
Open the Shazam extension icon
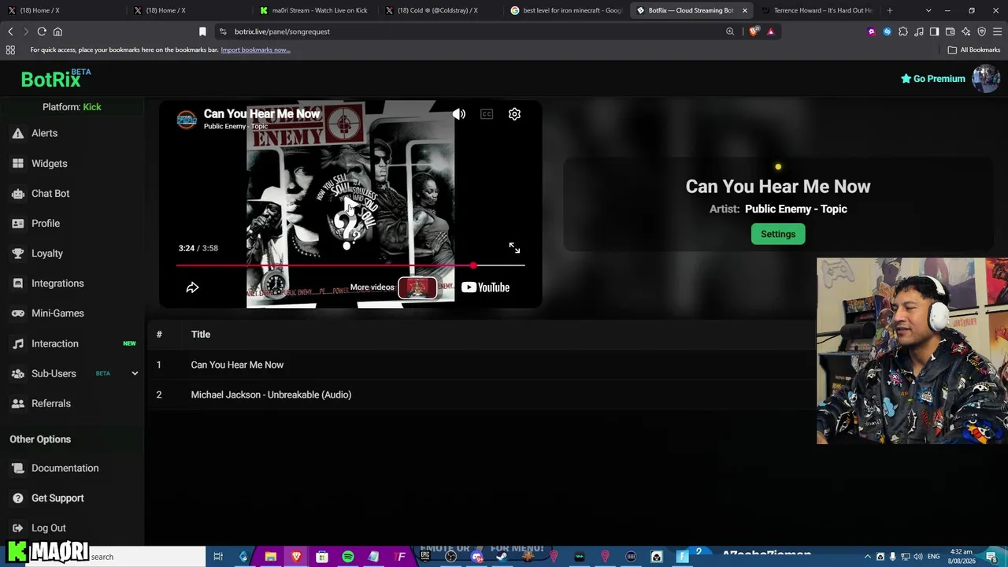click(887, 31)
